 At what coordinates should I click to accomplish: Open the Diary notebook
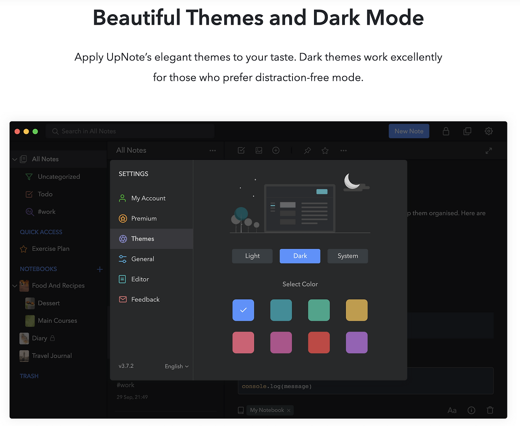click(x=59, y=338)
